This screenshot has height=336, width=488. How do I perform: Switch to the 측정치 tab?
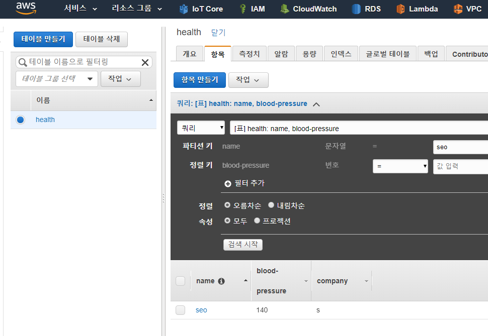[250, 54]
